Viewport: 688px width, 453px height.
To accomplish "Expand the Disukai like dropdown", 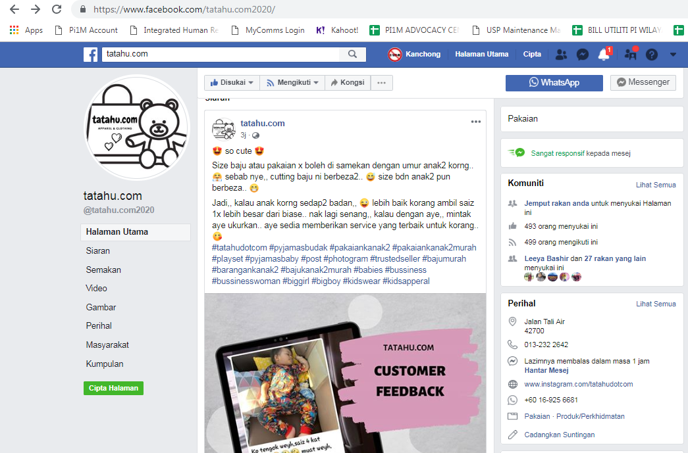I will [232, 83].
